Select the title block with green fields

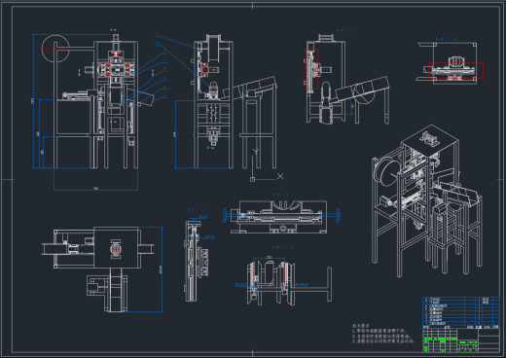pyautogui.click(x=461, y=340)
